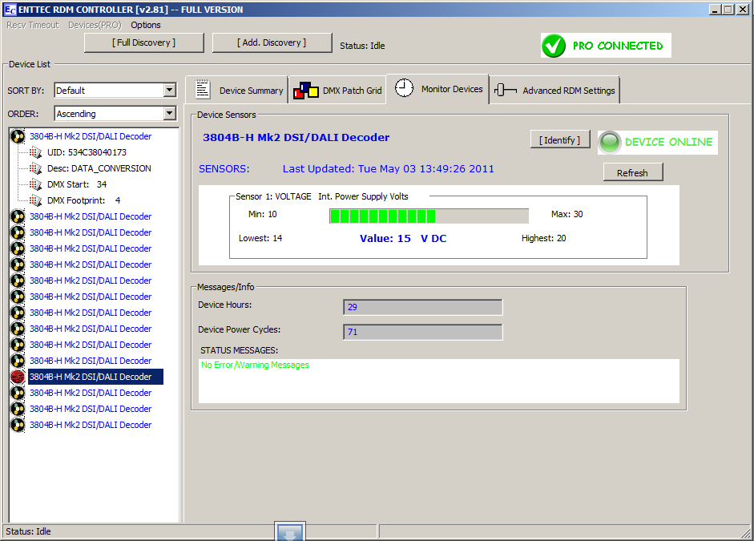Click the Device Hours value field
754x541 pixels.
pos(422,308)
